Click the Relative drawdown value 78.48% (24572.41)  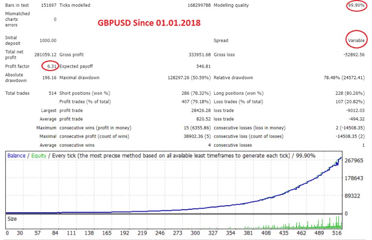(x=344, y=78)
